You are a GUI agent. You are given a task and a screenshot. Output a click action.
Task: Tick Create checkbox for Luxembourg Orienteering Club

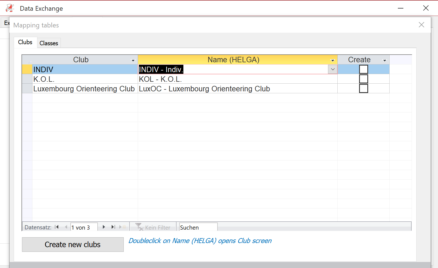point(363,89)
